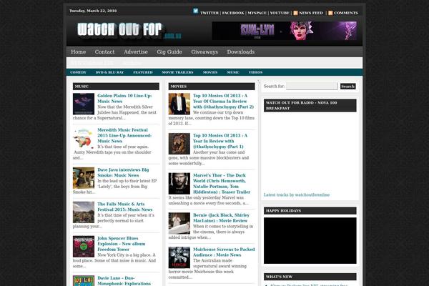The width and height of the screenshot is (429, 286).
Task: Open Latest tracks by watchoutforonline link
Action: pos(297,195)
